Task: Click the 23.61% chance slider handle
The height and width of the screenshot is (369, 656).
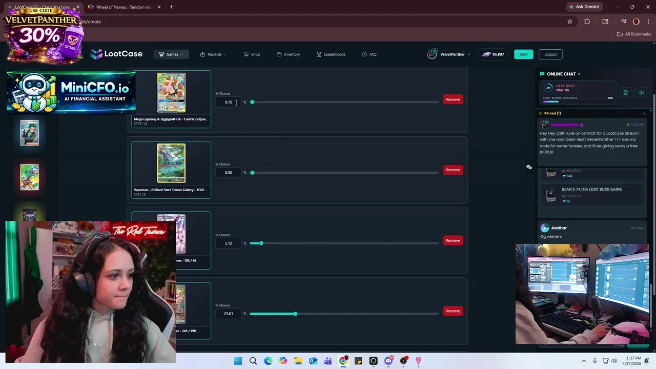Action: (295, 314)
